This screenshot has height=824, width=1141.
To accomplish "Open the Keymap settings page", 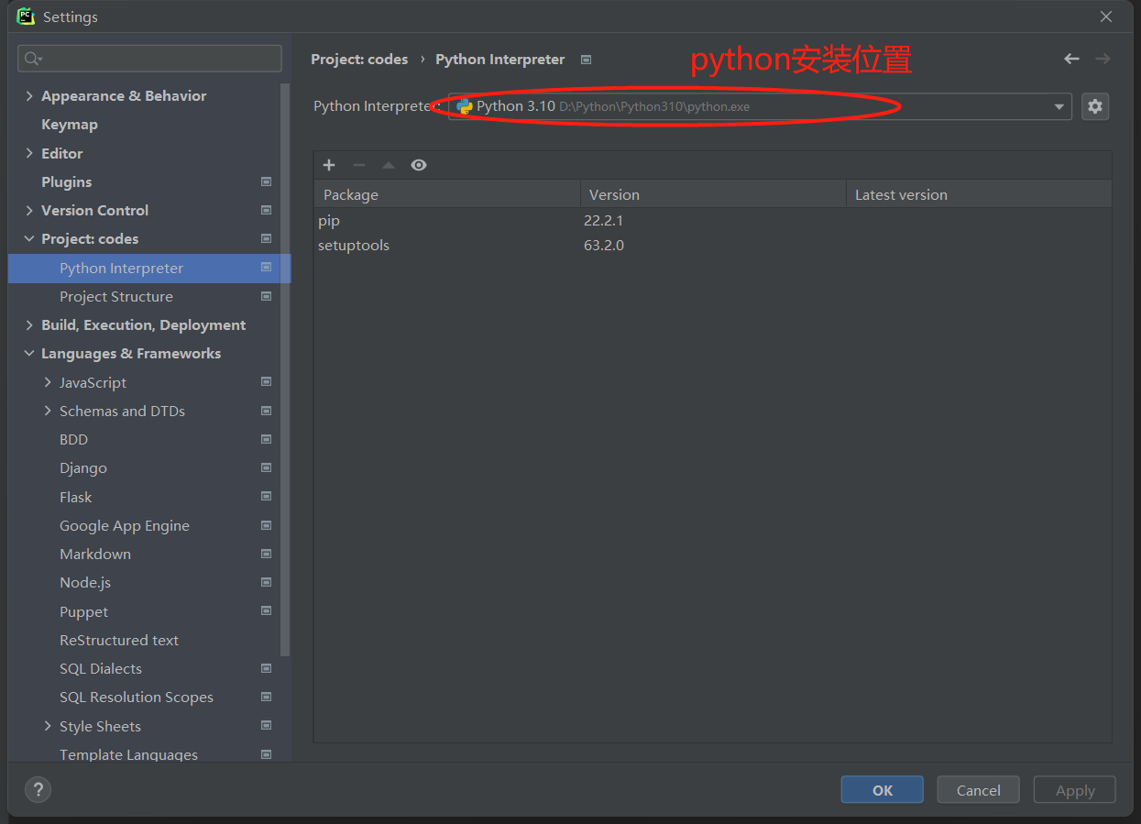I will coord(70,125).
